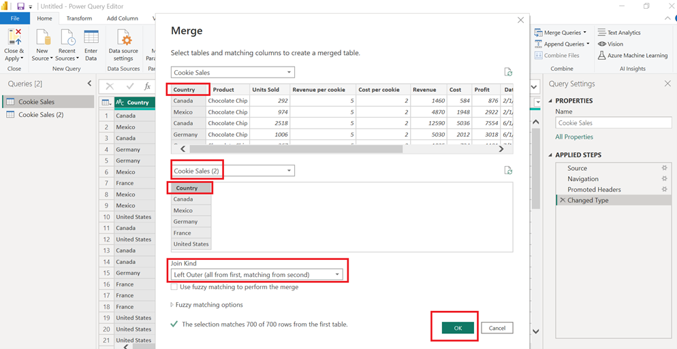The height and width of the screenshot is (349, 677).
Task: Open Append Queries dropdown arrow
Action: pos(588,44)
